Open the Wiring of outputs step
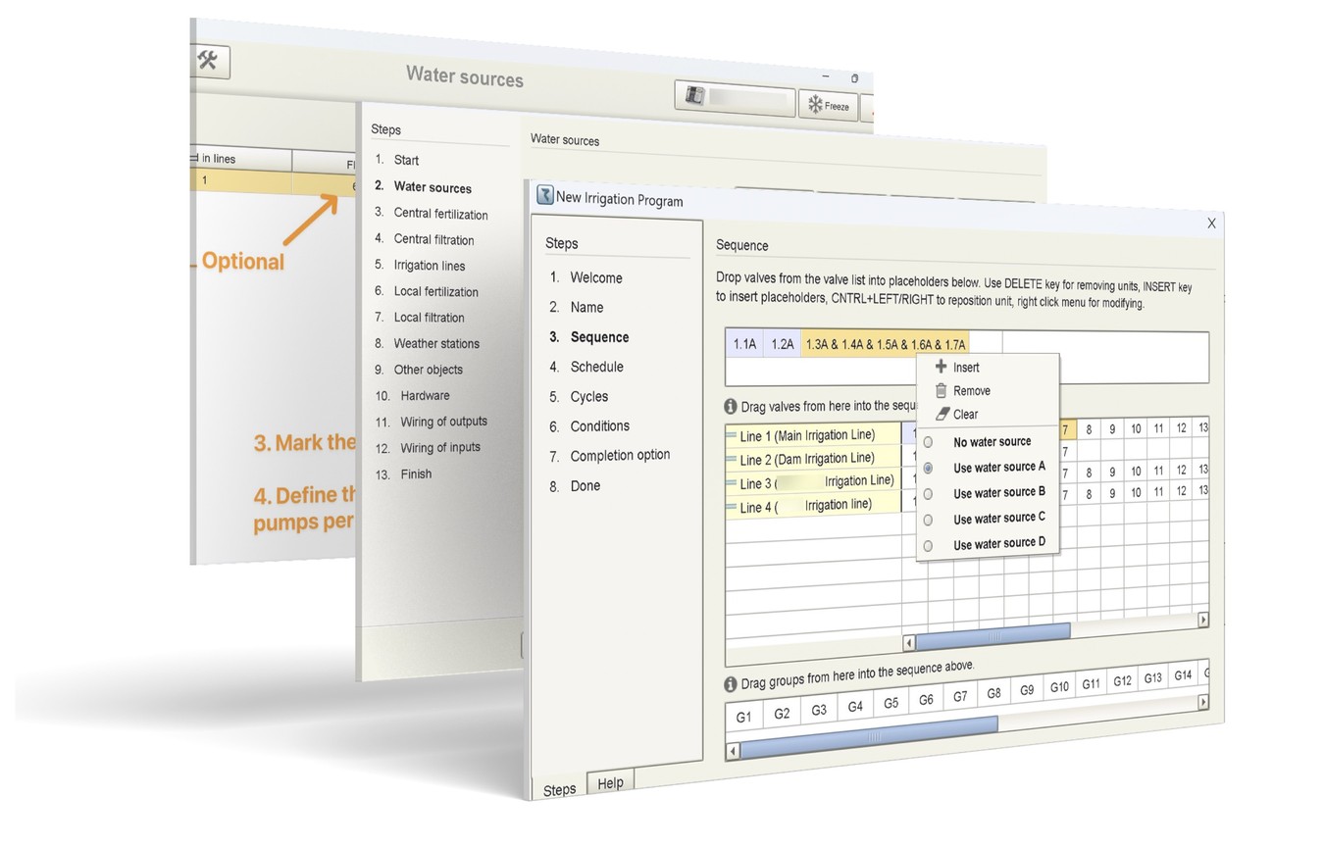This screenshot has height=847, width=1324. point(443,422)
